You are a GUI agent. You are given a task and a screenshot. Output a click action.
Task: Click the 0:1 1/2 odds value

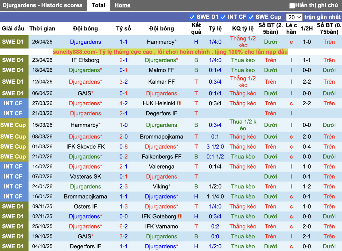click(215, 157)
